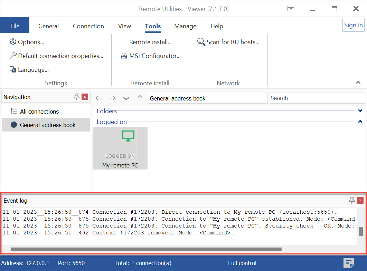This screenshot has width=367, height=271.
Task: Expand the Folders section
Action: coord(360,111)
